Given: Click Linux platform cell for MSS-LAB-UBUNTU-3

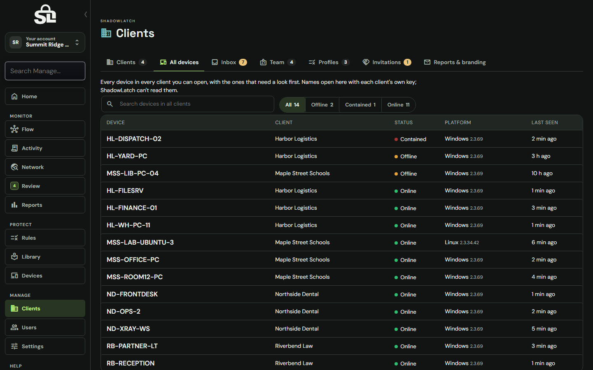Looking at the screenshot, I should point(462,243).
